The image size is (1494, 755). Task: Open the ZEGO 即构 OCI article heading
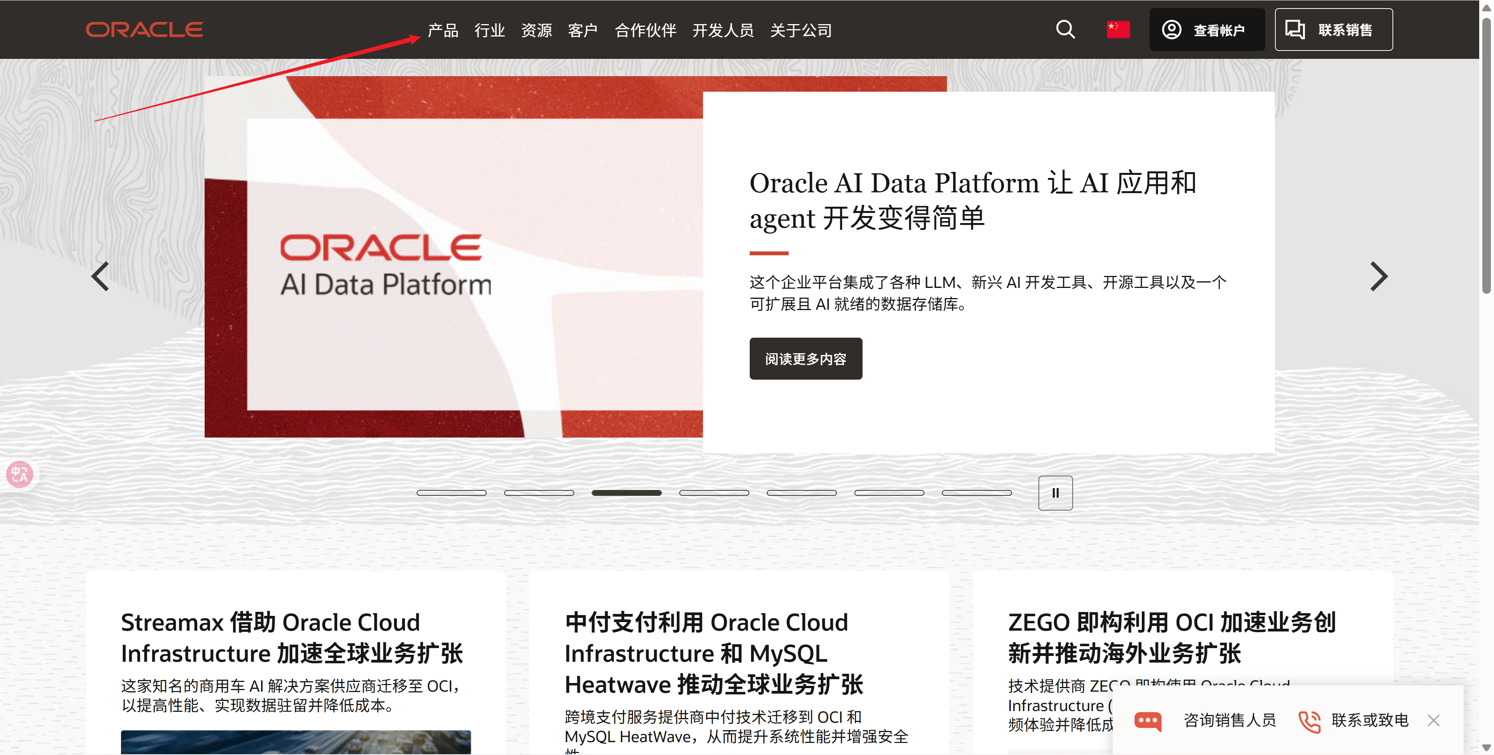[x=1171, y=638]
